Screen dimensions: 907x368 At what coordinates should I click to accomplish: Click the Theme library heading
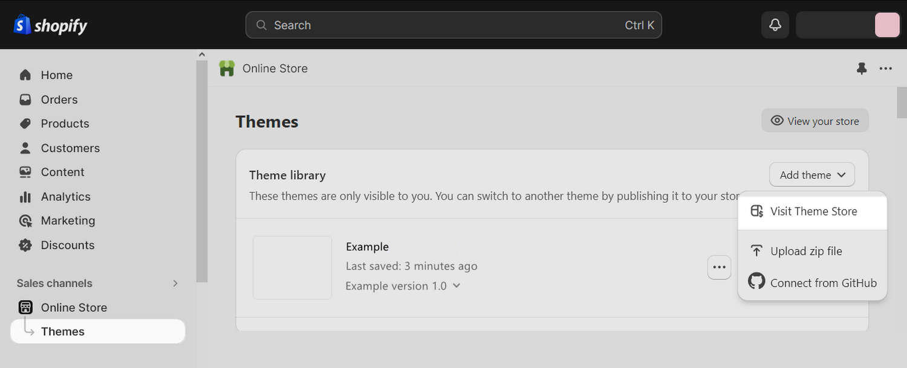(x=287, y=175)
